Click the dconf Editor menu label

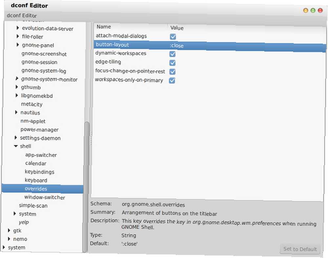pos(22,15)
